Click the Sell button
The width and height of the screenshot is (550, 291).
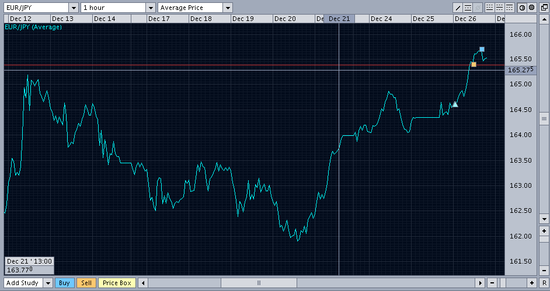coord(86,283)
